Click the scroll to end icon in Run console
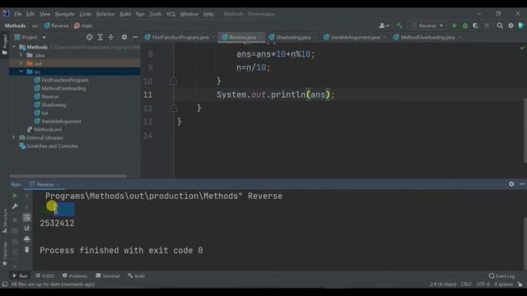The height and width of the screenshot is (296, 527). click(27, 229)
